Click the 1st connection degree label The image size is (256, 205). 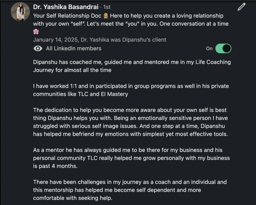click(x=107, y=7)
